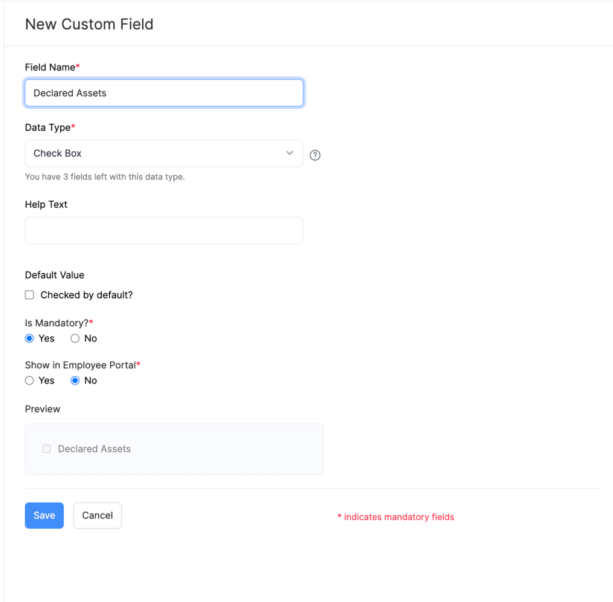Open the Check Box data type dropdown
The width and height of the screenshot is (613, 602).
tap(163, 154)
